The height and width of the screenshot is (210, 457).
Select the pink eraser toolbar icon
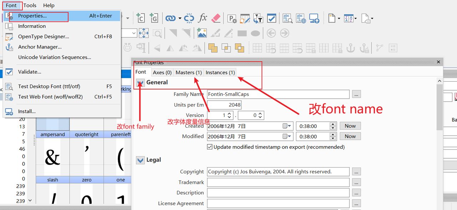tap(216, 18)
